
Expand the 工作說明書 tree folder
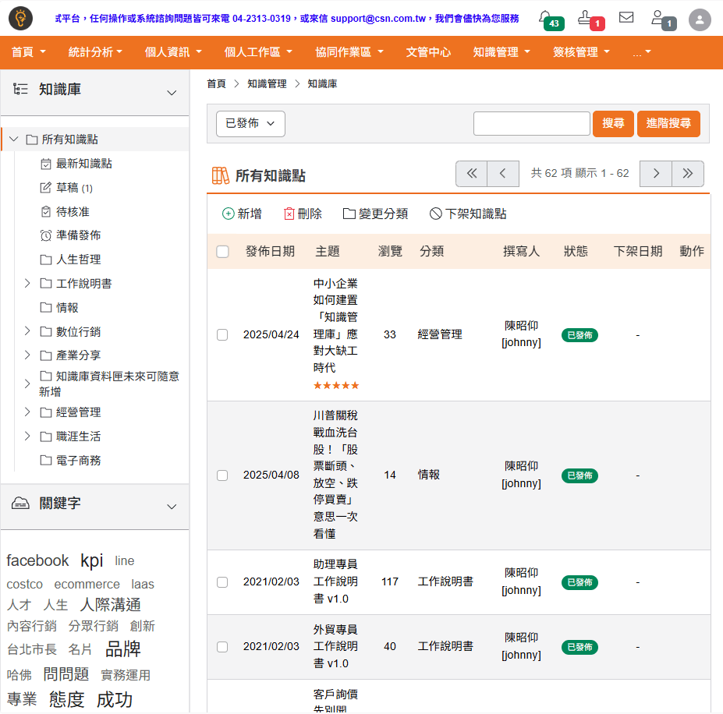click(x=27, y=284)
